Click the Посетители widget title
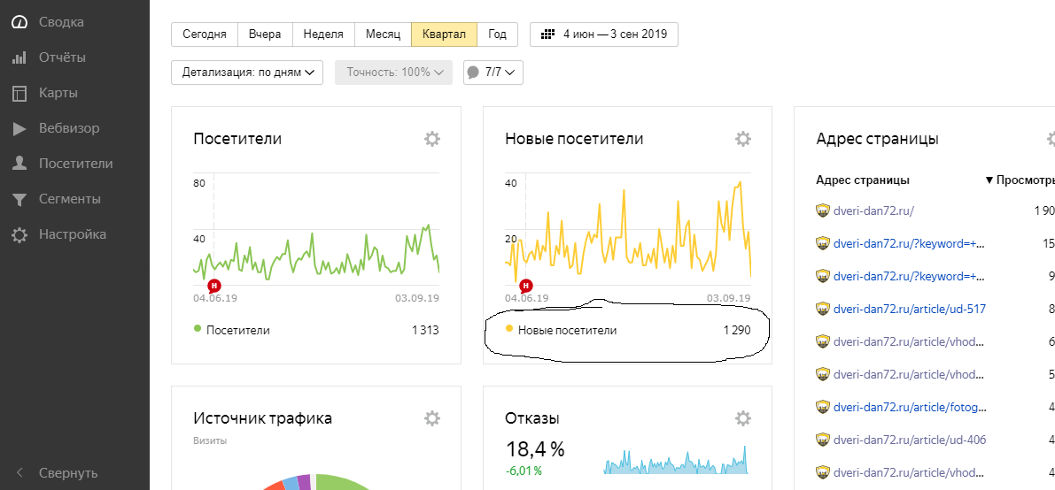The width and height of the screenshot is (1055, 490). (x=237, y=139)
